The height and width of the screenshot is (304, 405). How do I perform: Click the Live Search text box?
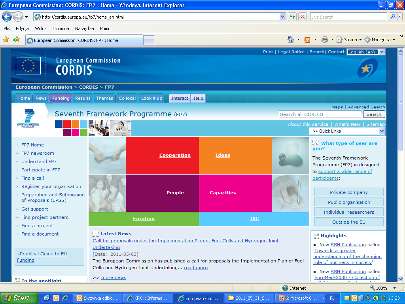tap(348, 17)
